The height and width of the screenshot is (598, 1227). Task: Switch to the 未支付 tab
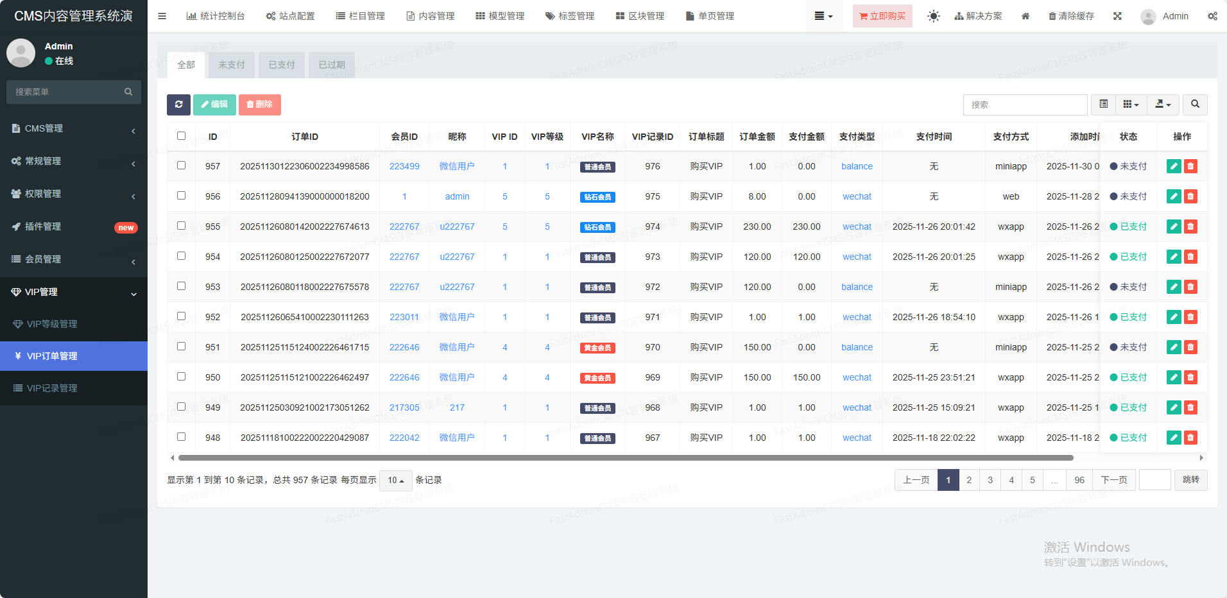(x=231, y=65)
